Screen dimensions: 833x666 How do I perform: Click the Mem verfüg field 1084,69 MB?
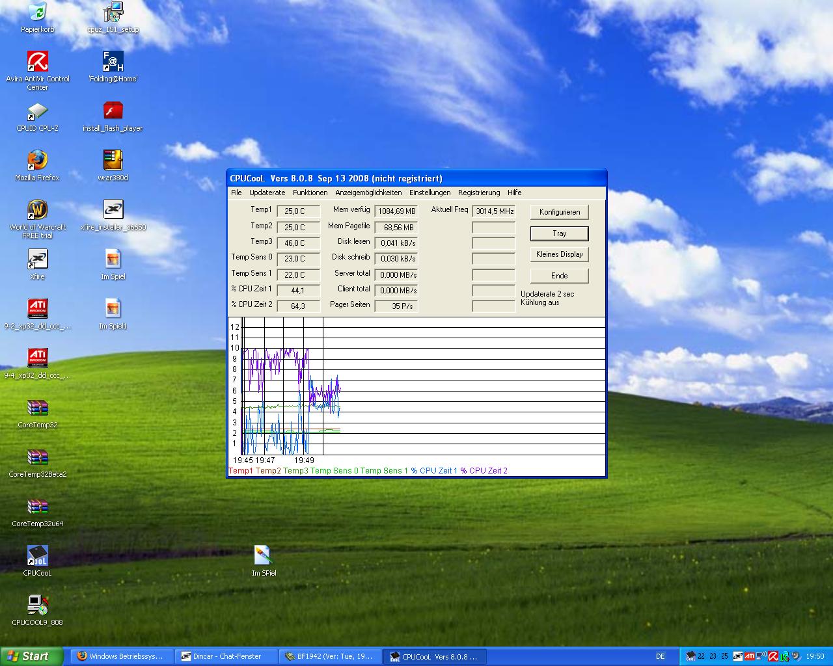(x=396, y=211)
